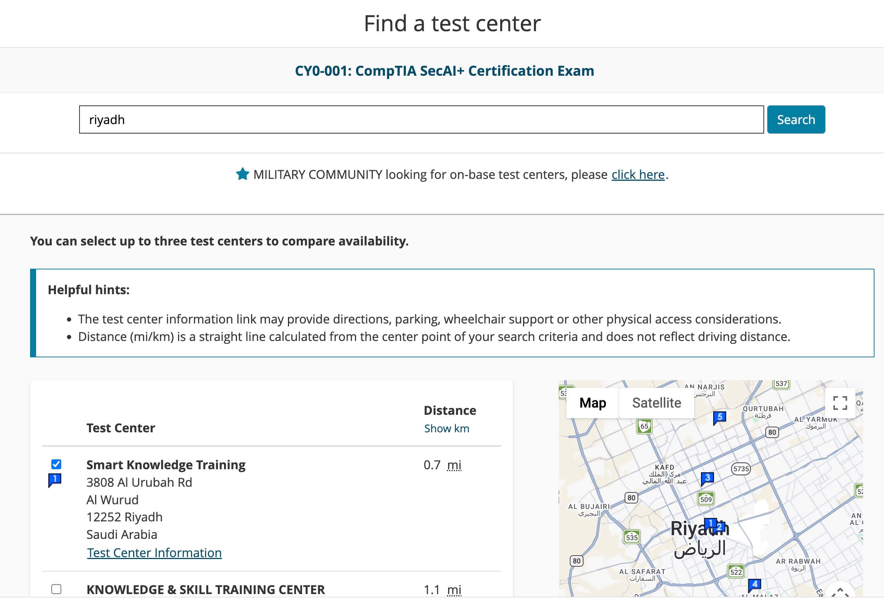Click the riyadh search input field
Image resolution: width=884 pixels, height=599 pixels.
pos(421,119)
